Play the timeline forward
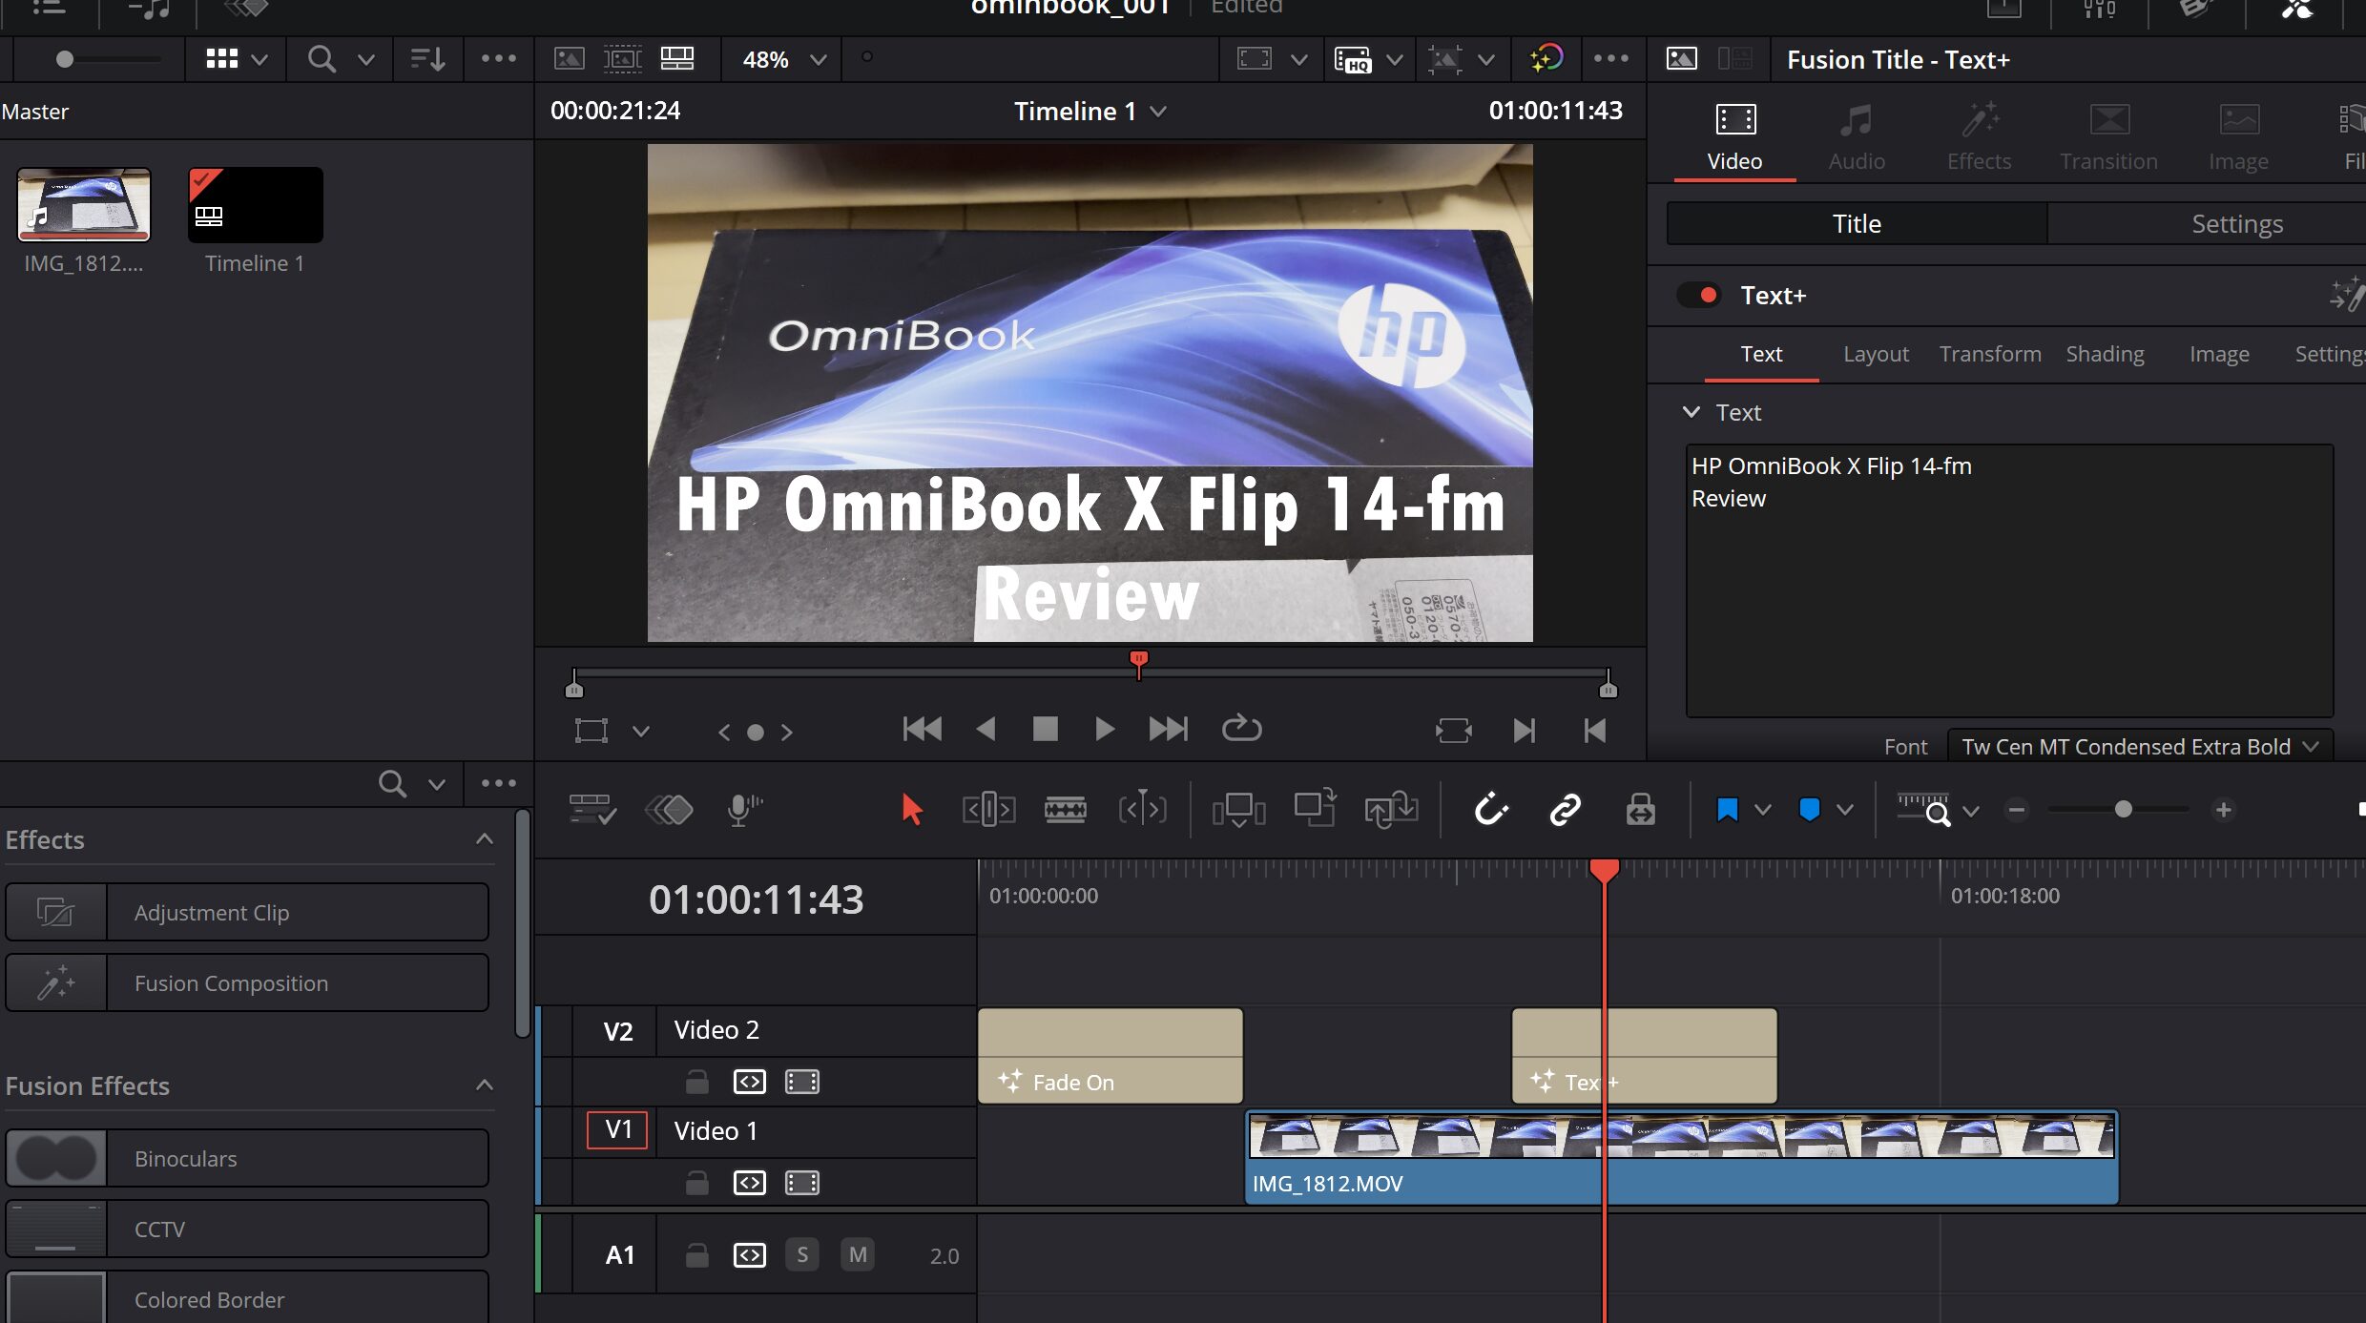The height and width of the screenshot is (1323, 2366). pos(1105,730)
